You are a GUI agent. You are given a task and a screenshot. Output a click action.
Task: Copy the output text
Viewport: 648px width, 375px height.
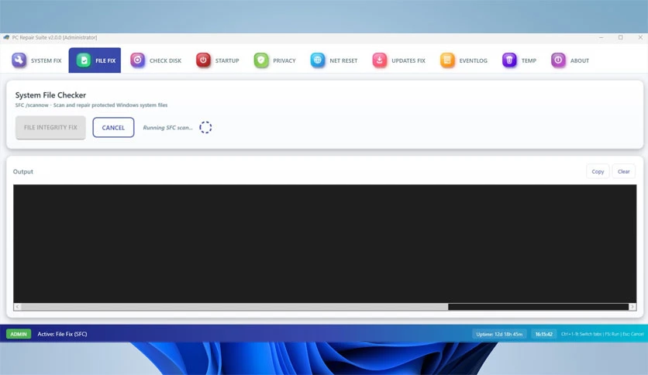coord(598,171)
